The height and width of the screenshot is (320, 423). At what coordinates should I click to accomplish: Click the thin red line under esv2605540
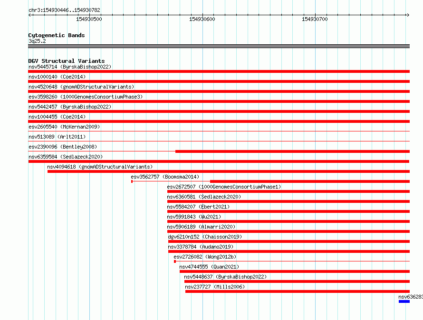point(219,131)
